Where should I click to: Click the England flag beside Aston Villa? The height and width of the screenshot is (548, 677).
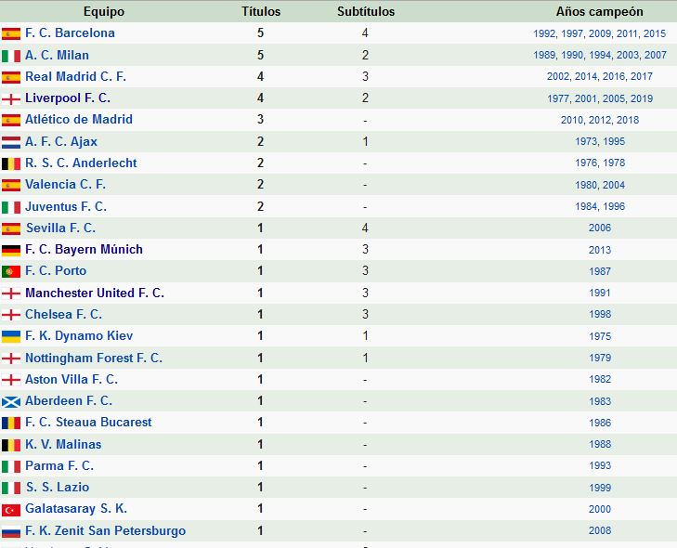[11, 380]
